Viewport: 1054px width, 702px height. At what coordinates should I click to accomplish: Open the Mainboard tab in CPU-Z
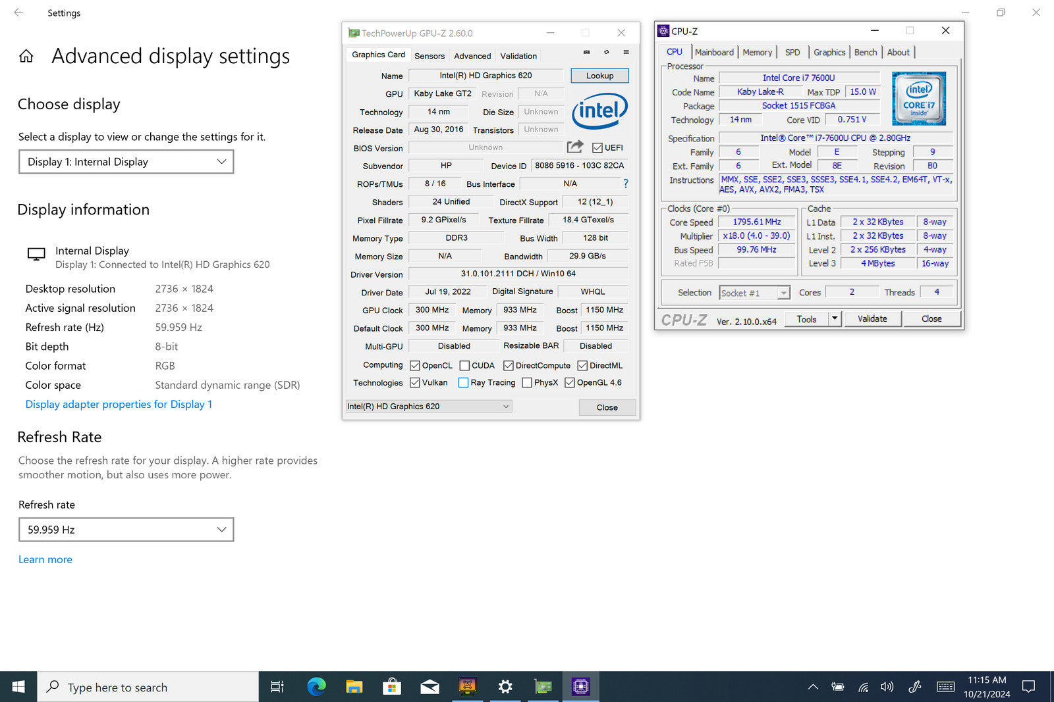point(714,52)
